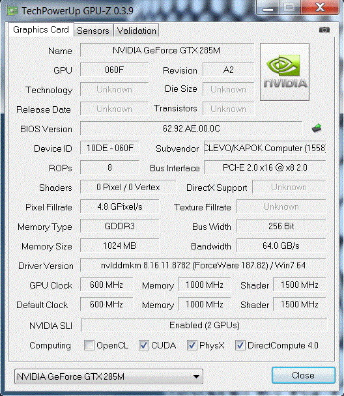This screenshot has height=396, width=344.
Task: Click the Release Date field showing Unknown
Action: [x=114, y=109]
